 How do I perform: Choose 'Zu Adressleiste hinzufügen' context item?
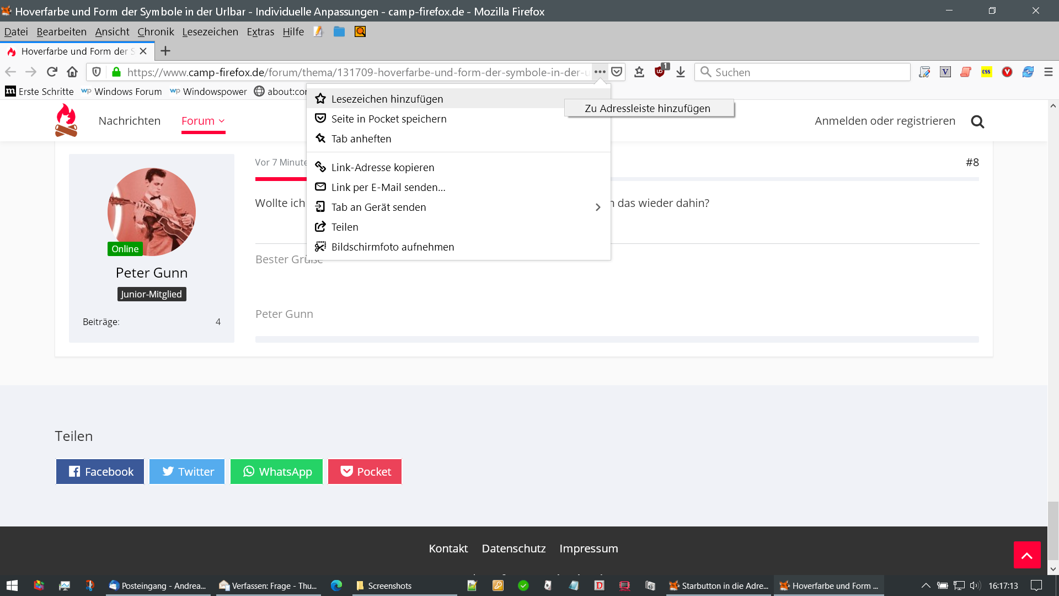pos(648,108)
